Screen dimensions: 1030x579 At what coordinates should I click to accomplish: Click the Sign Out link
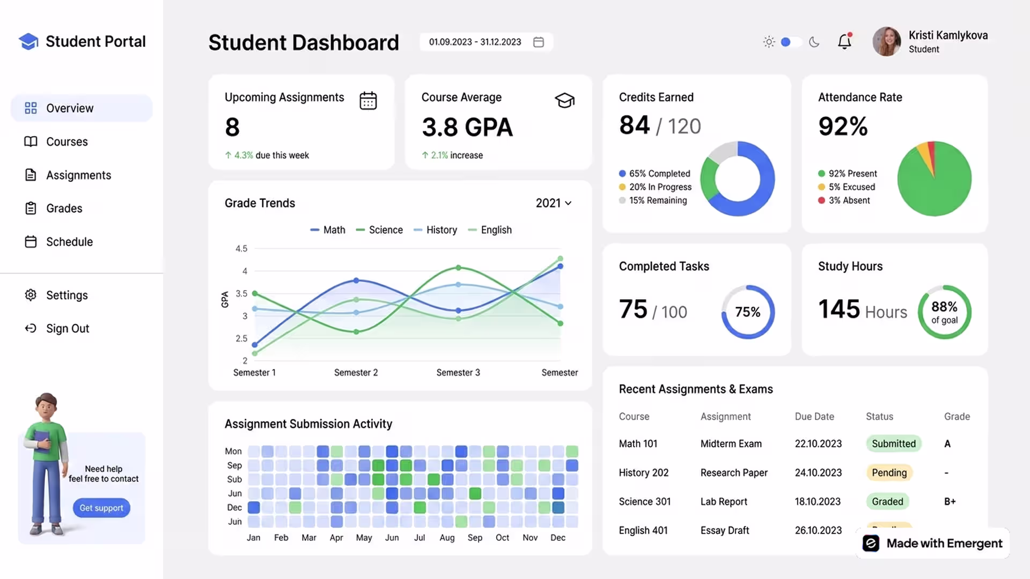pyautogui.click(x=68, y=328)
